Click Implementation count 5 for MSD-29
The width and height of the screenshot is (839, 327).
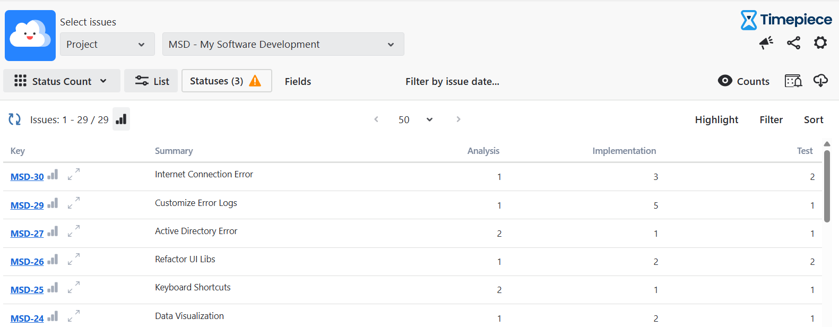pyautogui.click(x=656, y=205)
